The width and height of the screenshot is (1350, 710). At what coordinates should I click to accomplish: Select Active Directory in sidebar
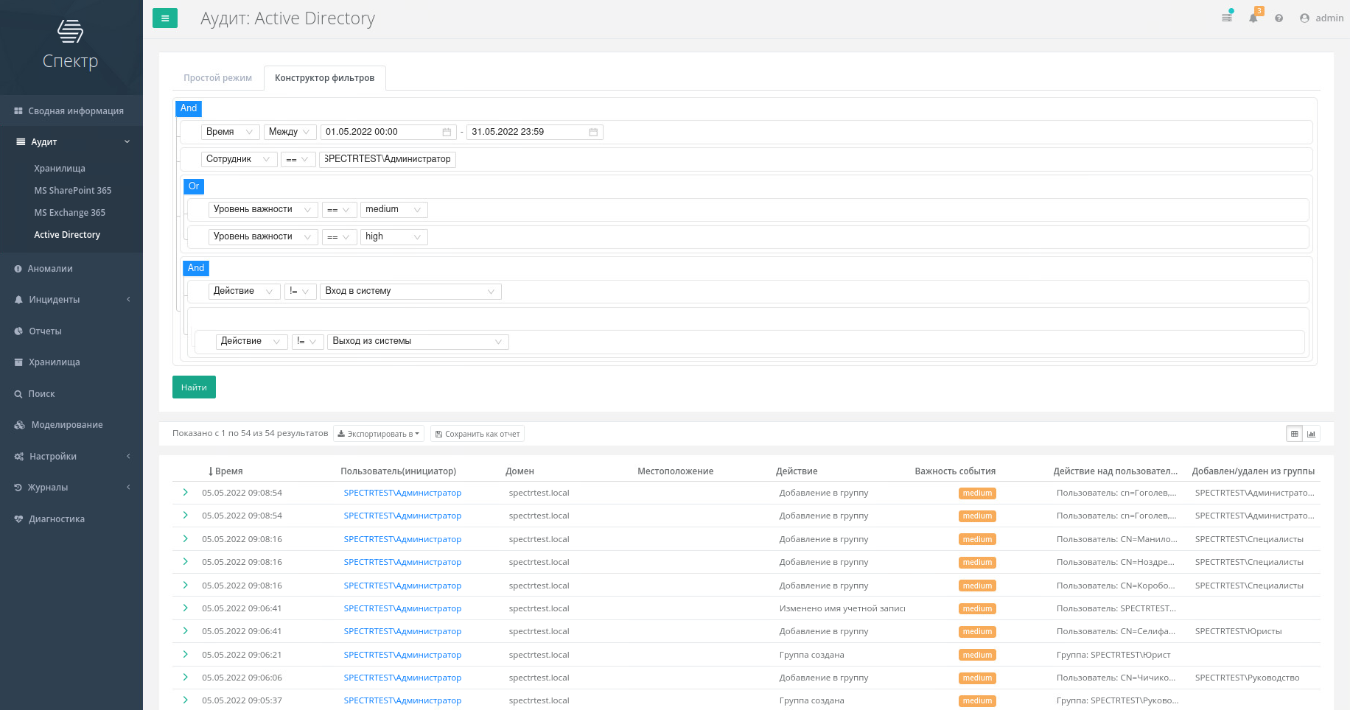tap(67, 235)
